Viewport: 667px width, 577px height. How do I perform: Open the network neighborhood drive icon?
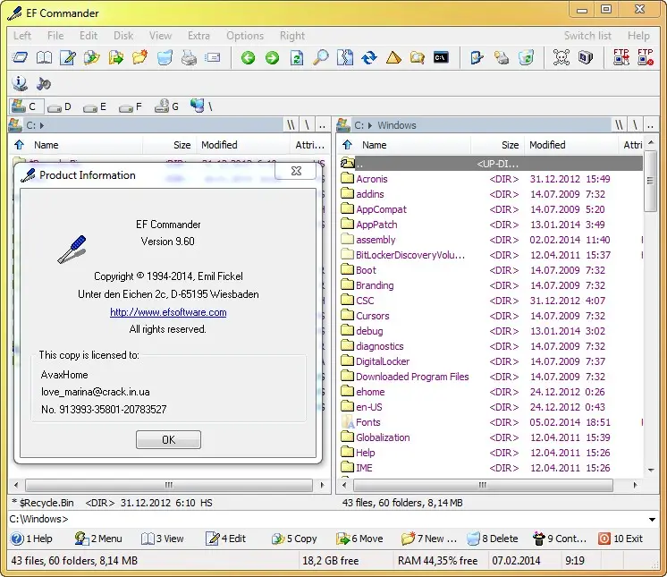201,106
